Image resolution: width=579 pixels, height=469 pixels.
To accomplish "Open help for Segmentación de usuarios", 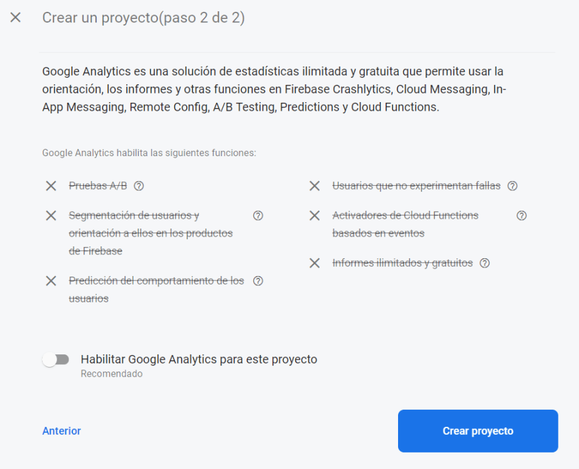I will 258,215.
